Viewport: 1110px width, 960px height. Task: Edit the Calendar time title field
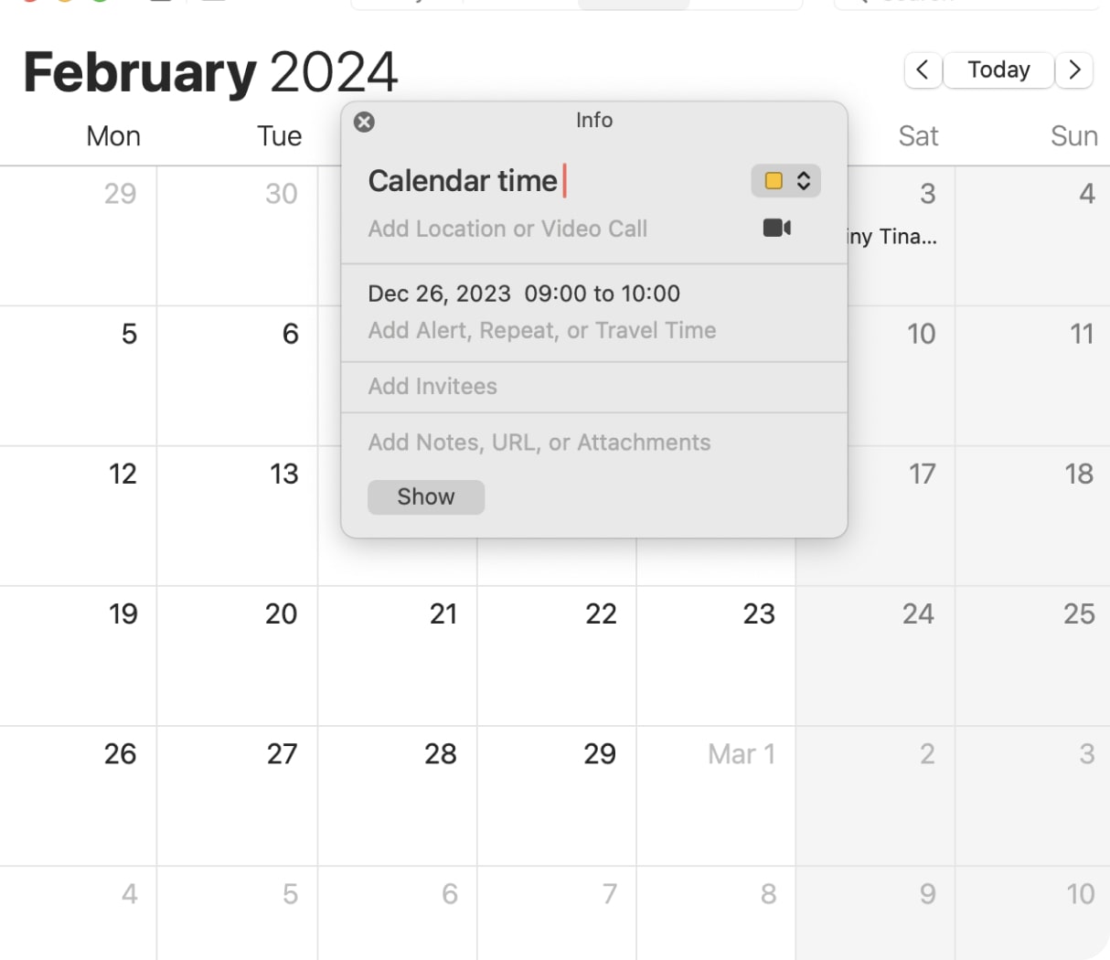tap(463, 181)
